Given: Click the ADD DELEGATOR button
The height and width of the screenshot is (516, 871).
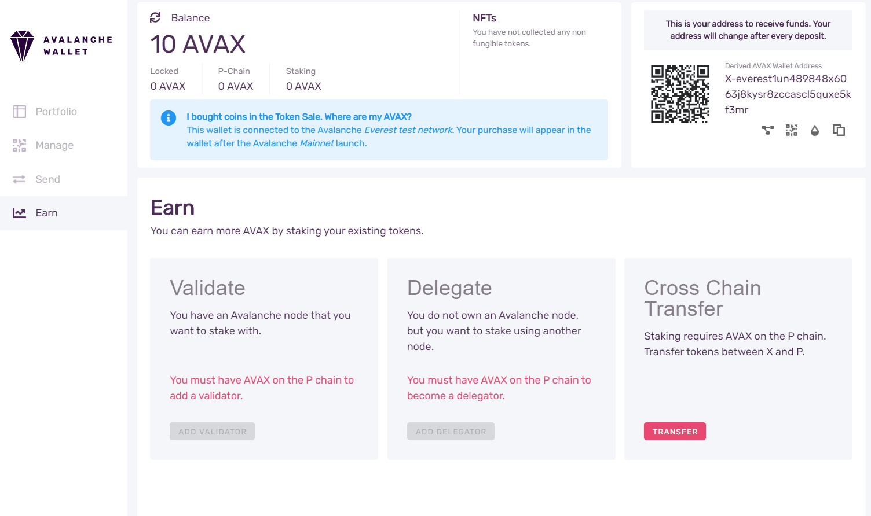Looking at the screenshot, I should 451,432.
